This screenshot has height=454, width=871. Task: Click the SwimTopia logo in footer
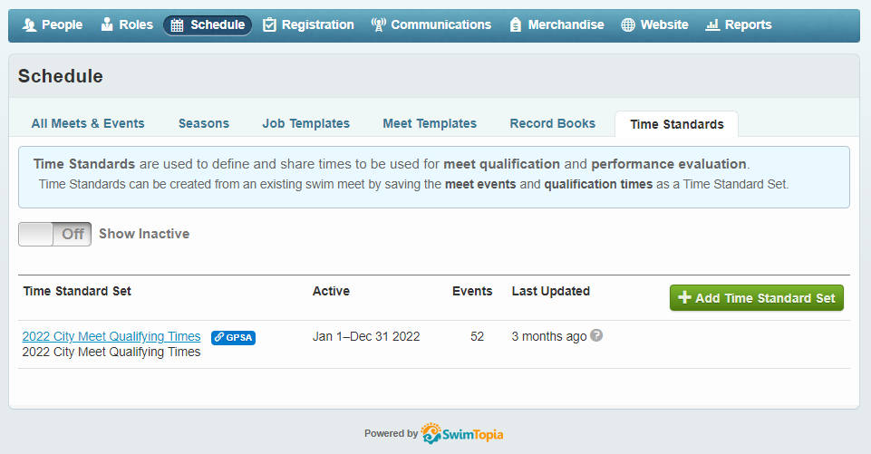click(x=462, y=433)
